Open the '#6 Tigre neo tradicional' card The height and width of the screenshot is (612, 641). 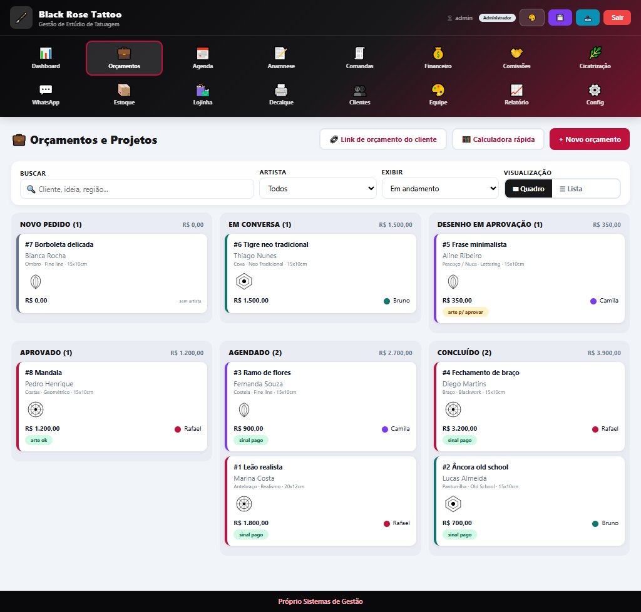320,274
